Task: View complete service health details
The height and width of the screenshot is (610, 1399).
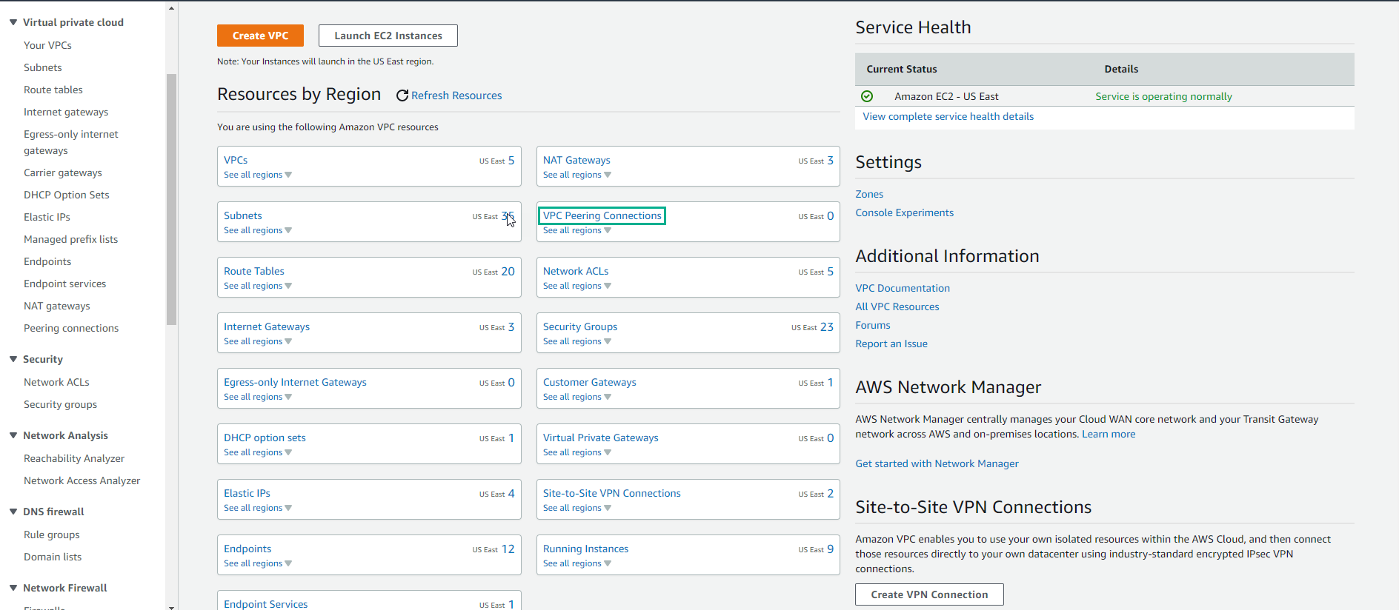Action: point(948,116)
